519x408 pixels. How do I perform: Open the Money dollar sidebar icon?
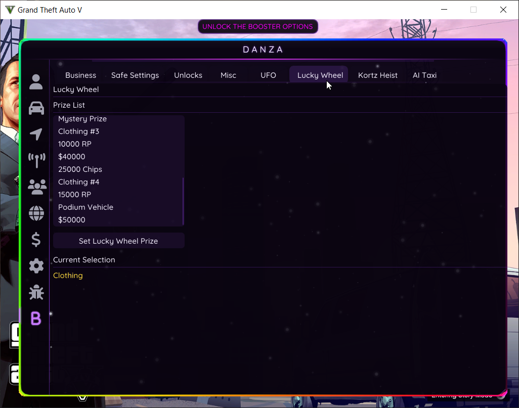coord(36,240)
